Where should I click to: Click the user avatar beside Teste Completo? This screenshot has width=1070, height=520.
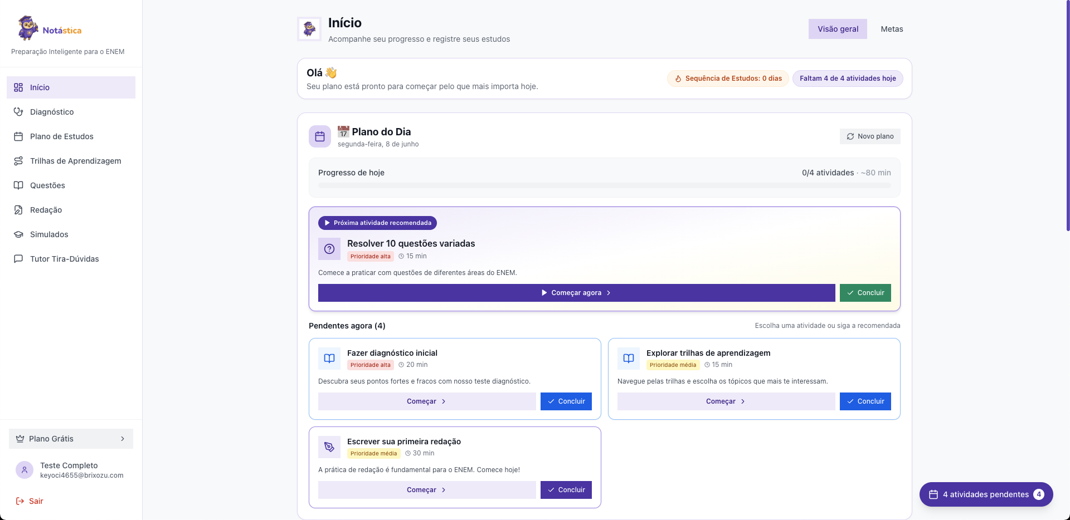pyautogui.click(x=25, y=470)
